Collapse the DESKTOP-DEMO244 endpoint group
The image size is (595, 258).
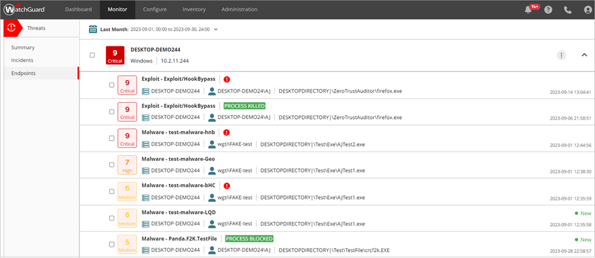click(x=584, y=55)
